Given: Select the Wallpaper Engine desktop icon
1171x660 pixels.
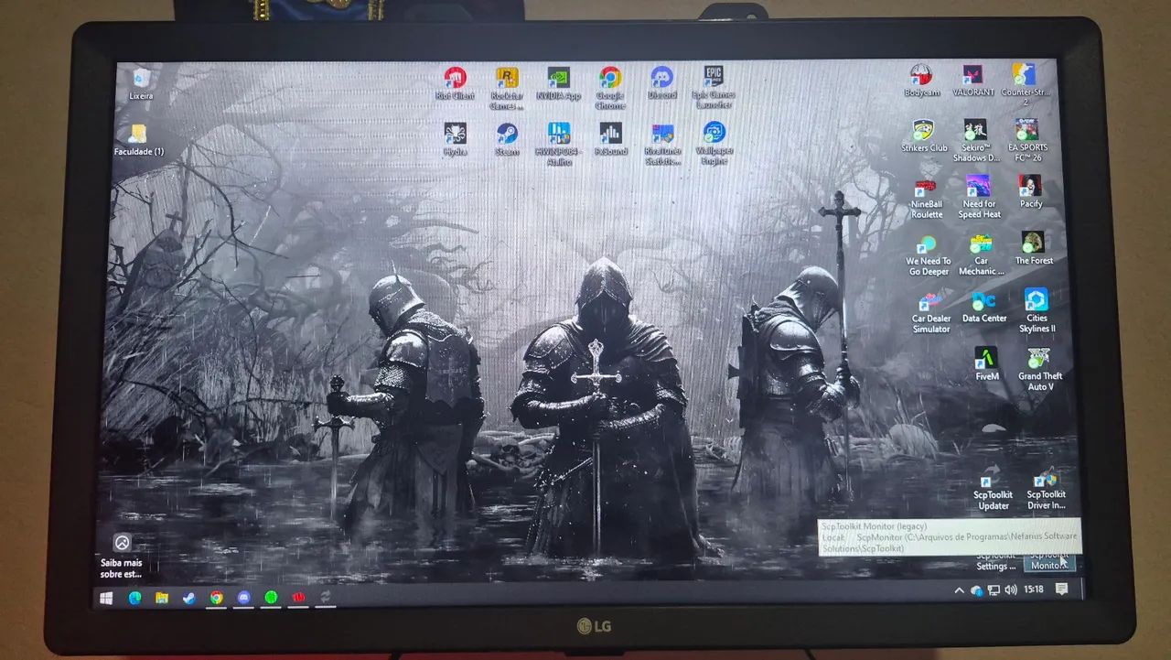Looking at the screenshot, I should (x=714, y=143).
